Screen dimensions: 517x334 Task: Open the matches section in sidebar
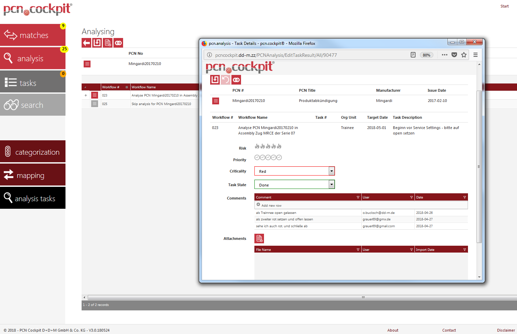33,35
